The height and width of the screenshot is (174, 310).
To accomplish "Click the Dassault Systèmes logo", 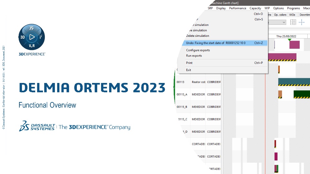I will (x=37, y=126).
